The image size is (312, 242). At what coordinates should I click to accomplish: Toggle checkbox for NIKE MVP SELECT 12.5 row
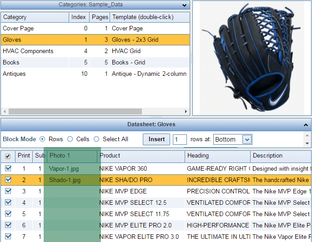pos(8,202)
